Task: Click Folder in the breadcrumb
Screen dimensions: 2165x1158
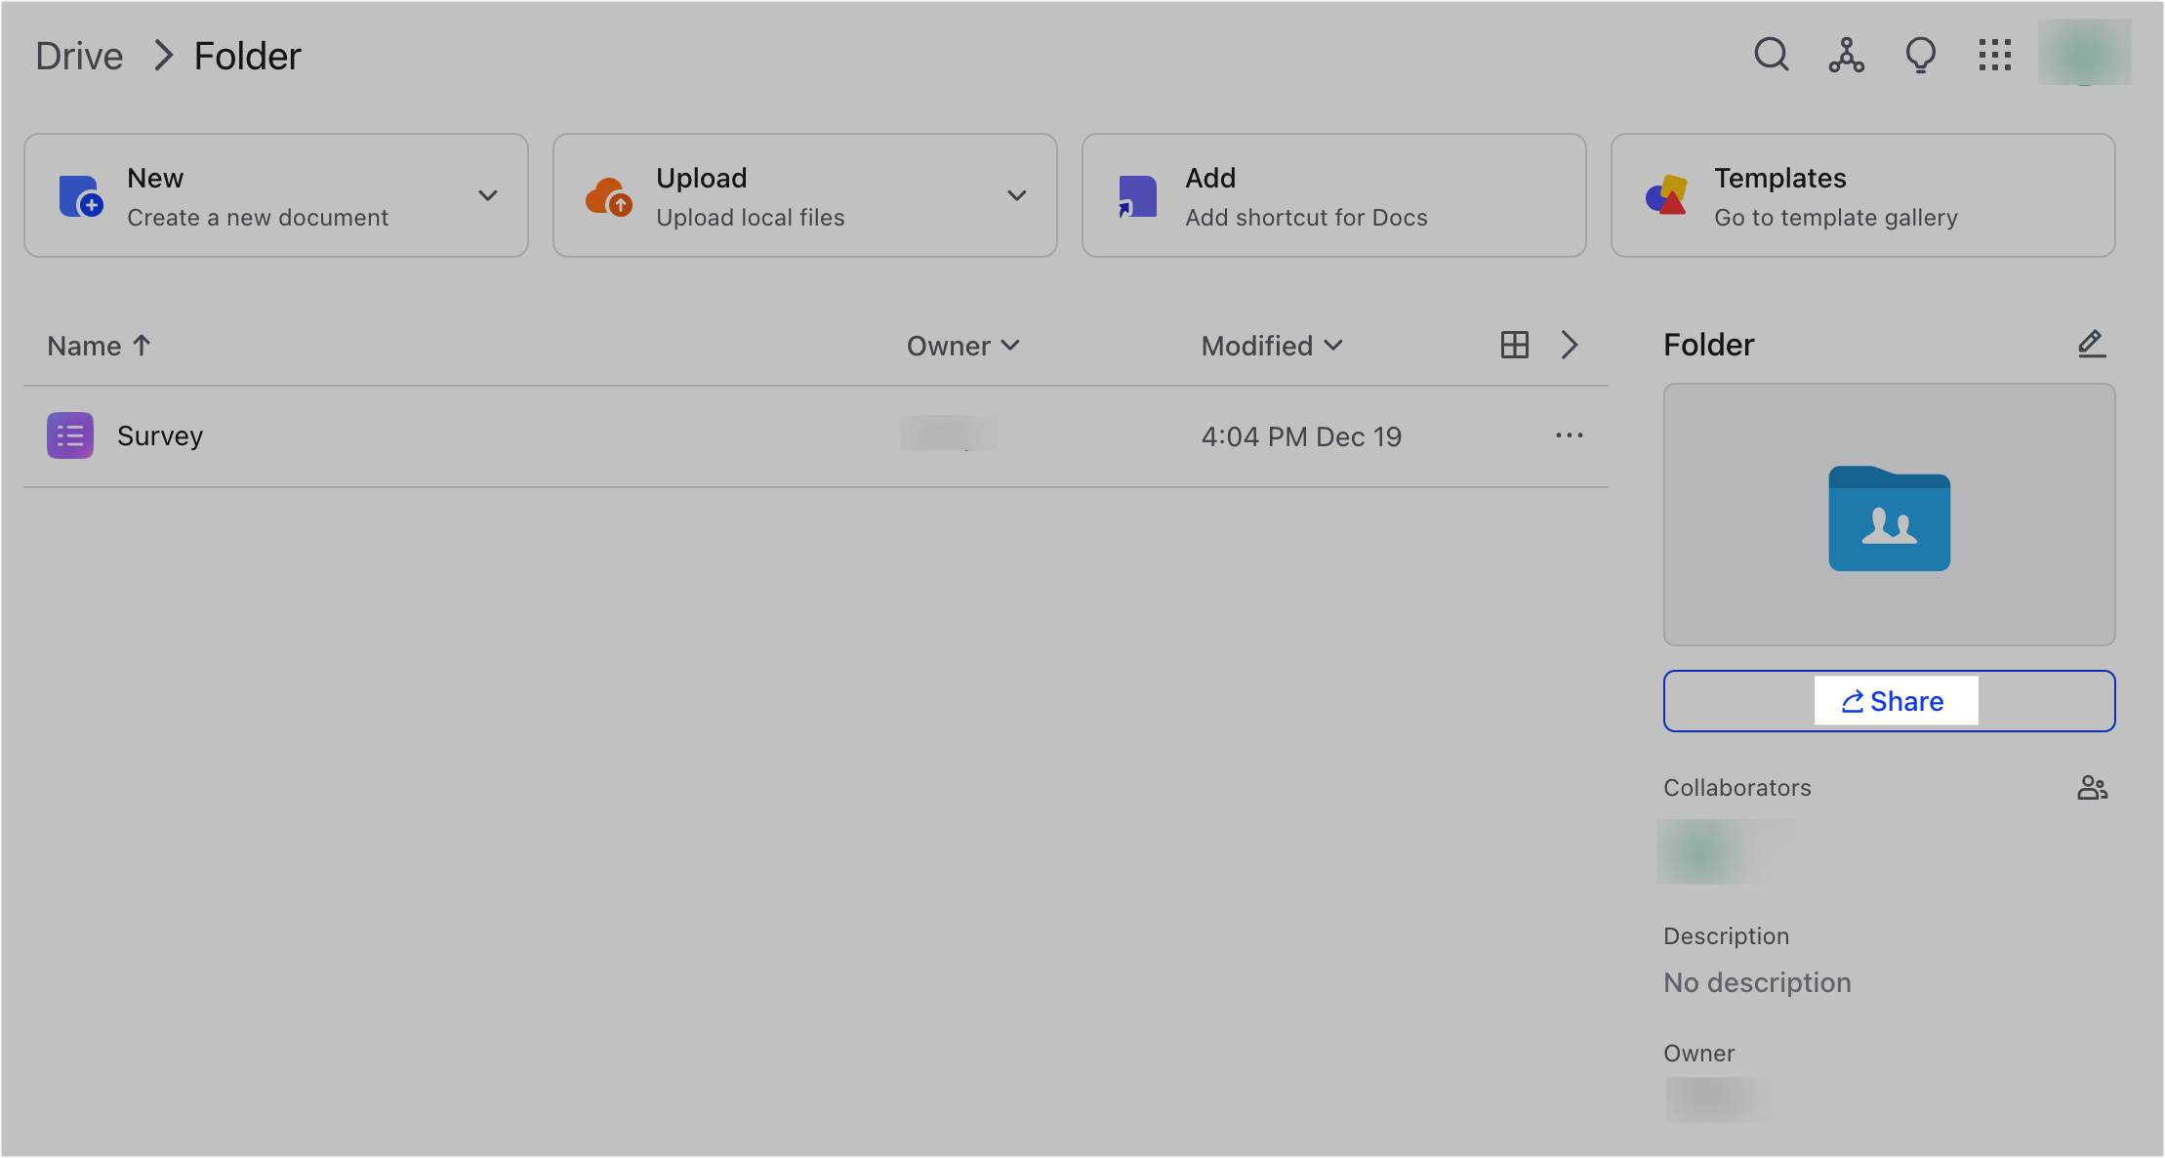Action: pyautogui.click(x=247, y=56)
